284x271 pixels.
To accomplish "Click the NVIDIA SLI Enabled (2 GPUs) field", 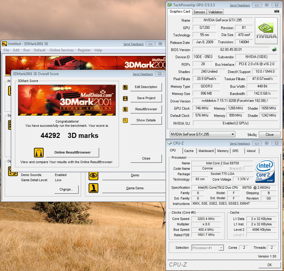I will 235,123.
